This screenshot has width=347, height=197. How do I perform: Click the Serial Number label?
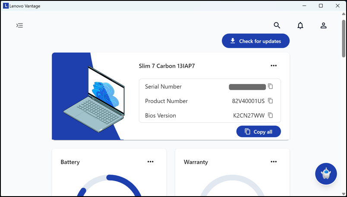tap(163, 87)
